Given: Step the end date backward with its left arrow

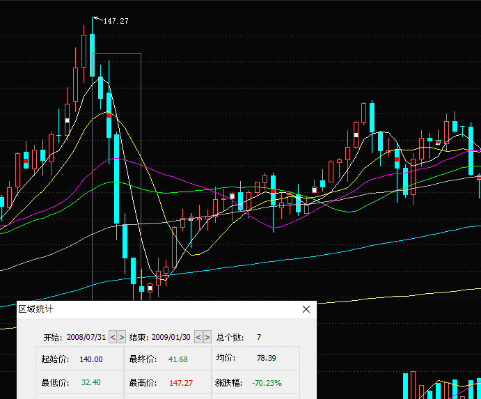Looking at the screenshot, I should coord(198,337).
